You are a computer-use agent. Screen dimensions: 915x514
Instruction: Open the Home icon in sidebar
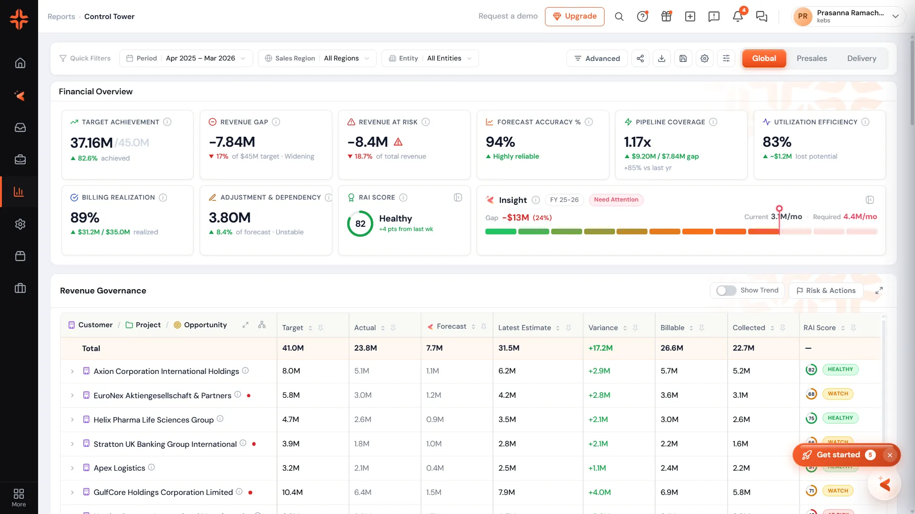tap(20, 63)
